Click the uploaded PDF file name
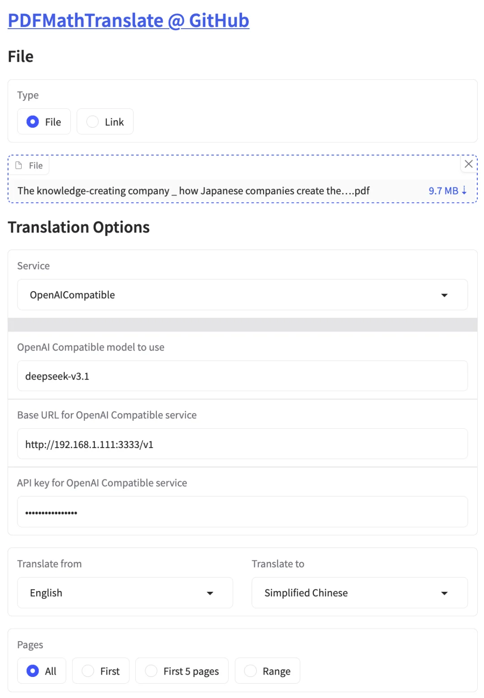This screenshot has width=484, height=698. (x=194, y=191)
